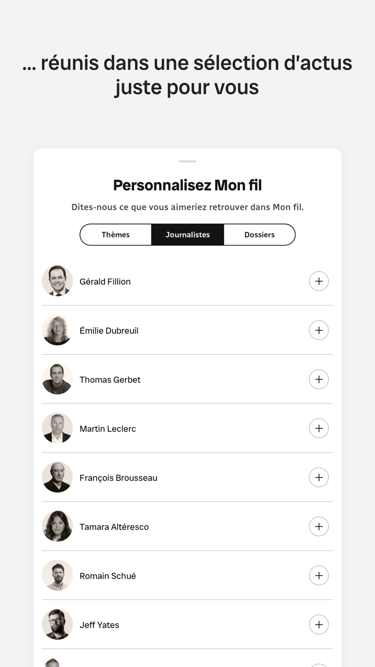
Task: Tap Jeff Yates' avatar photo
Action: click(57, 624)
